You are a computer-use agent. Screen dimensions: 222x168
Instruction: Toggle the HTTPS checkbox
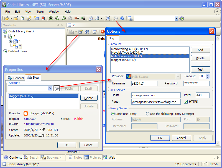[x=186, y=102]
